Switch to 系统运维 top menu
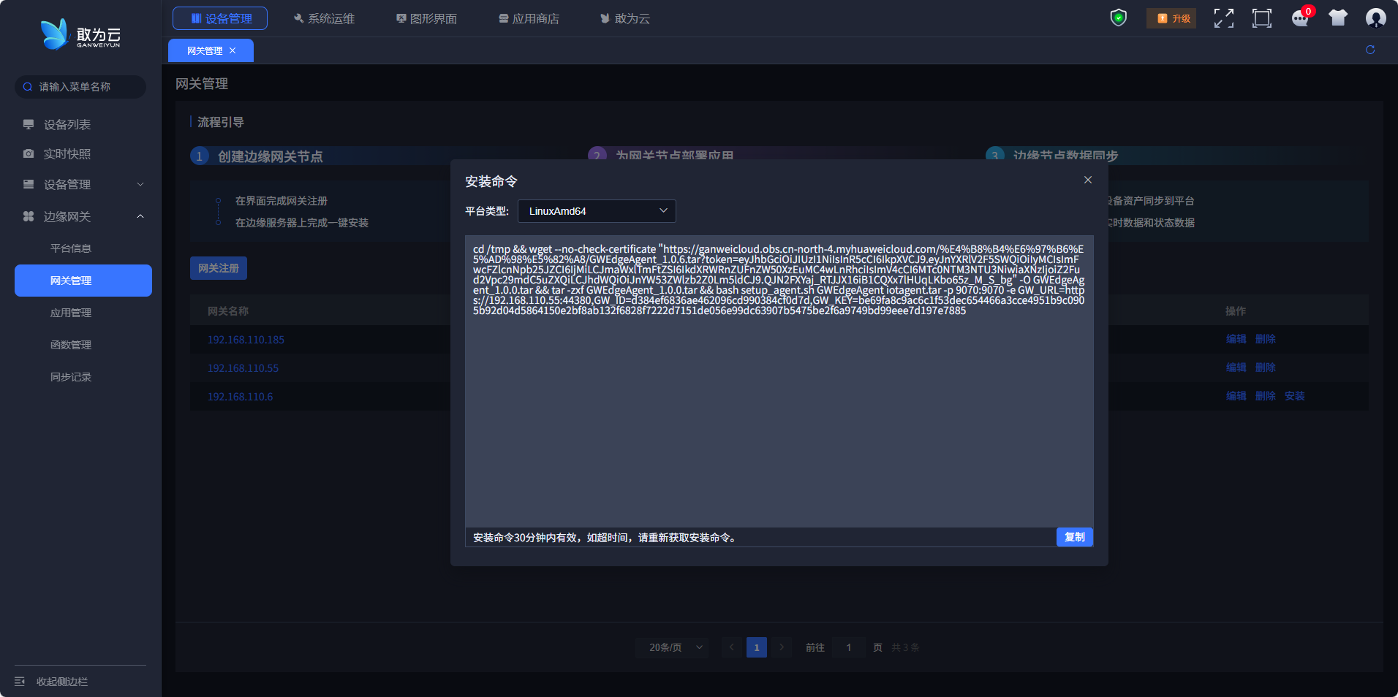Viewport: 1398px width, 697px height. [x=324, y=18]
